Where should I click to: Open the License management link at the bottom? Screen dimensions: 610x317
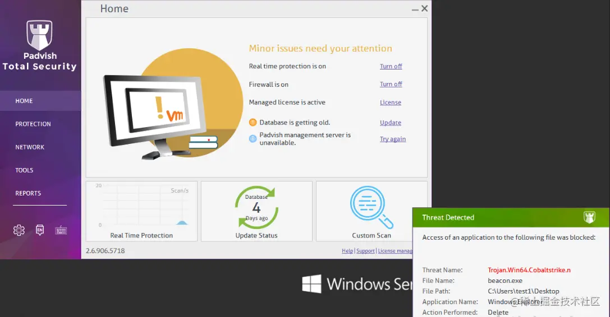pos(395,251)
